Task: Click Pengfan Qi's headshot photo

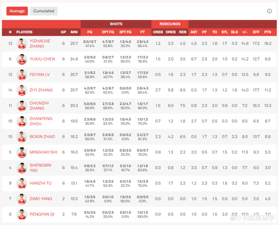Action: [22, 214]
